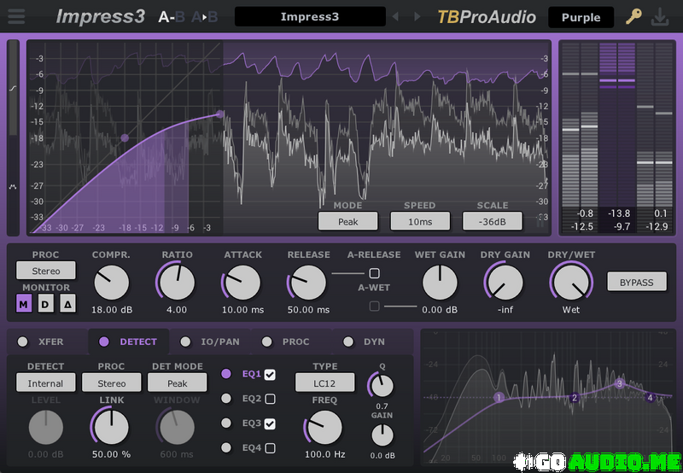Open the DET MODE Peak dropdown
Image resolution: width=683 pixels, height=473 pixels.
point(178,383)
